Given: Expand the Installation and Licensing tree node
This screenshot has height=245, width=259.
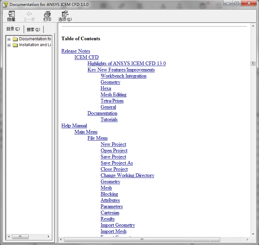Looking at the screenshot, I should pyautogui.click(x=9, y=45).
